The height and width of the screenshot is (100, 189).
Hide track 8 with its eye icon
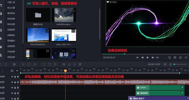(12, 77)
